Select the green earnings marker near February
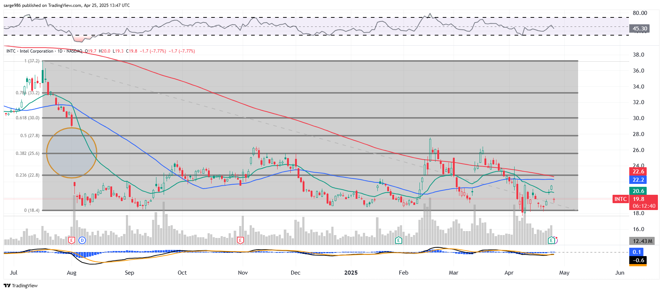 click(x=398, y=240)
